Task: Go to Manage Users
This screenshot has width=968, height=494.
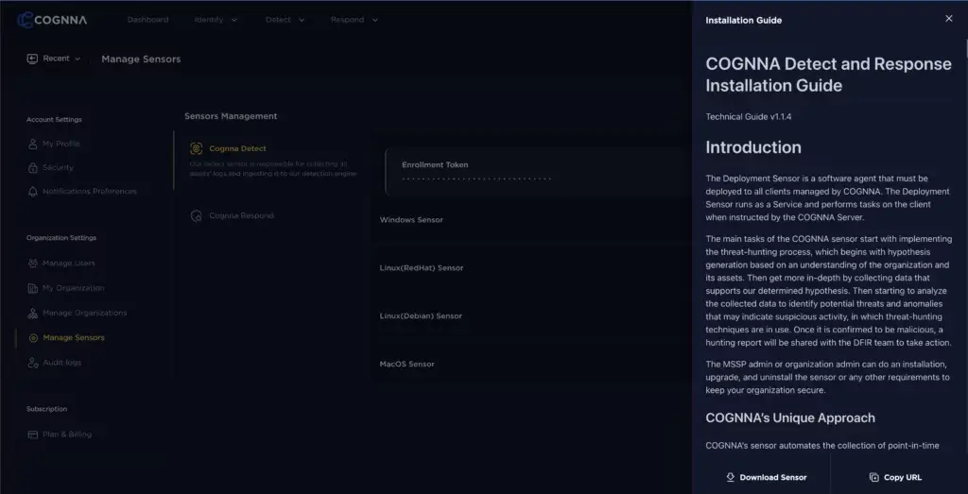Action: tap(68, 264)
